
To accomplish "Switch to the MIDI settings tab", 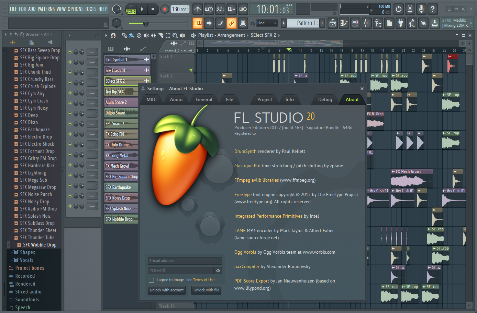I will coord(152,99).
